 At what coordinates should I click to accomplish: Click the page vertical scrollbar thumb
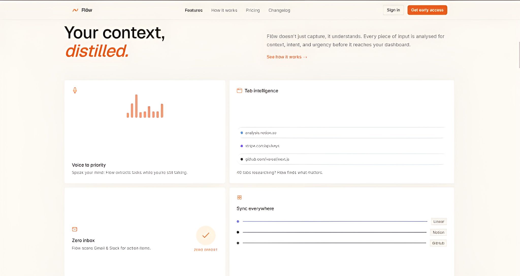click(x=519, y=55)
